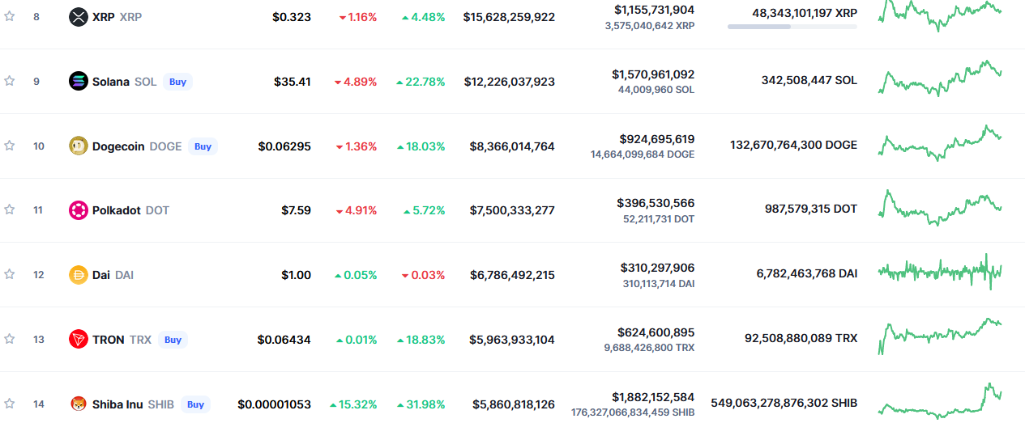1025x423 pixels.
Task: Open Shiba Inu 7-day price chart
Action: (x=940, y=402)
